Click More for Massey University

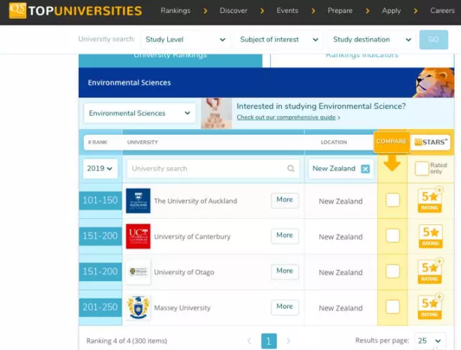(x=285, y=307)
